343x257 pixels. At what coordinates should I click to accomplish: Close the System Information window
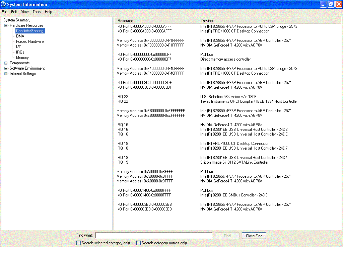339,4
